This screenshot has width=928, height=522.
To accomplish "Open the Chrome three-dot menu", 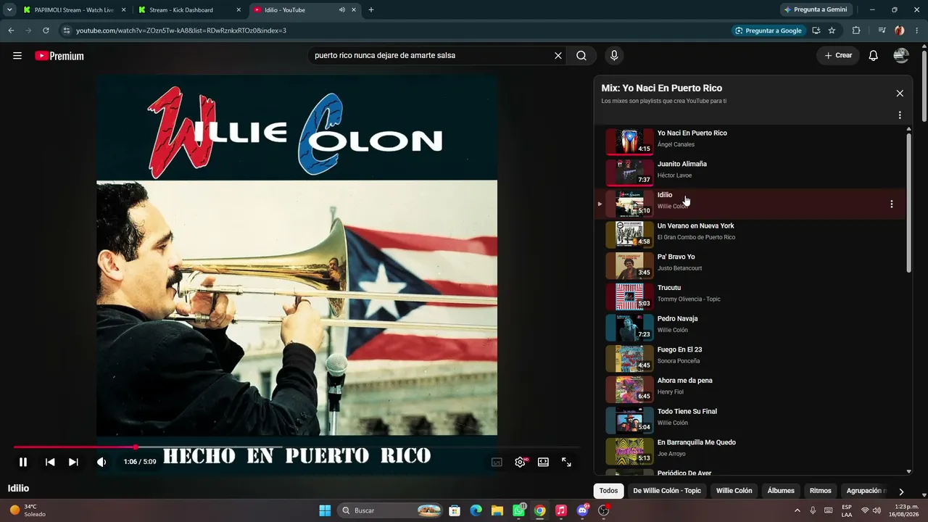I will point(916,30).
